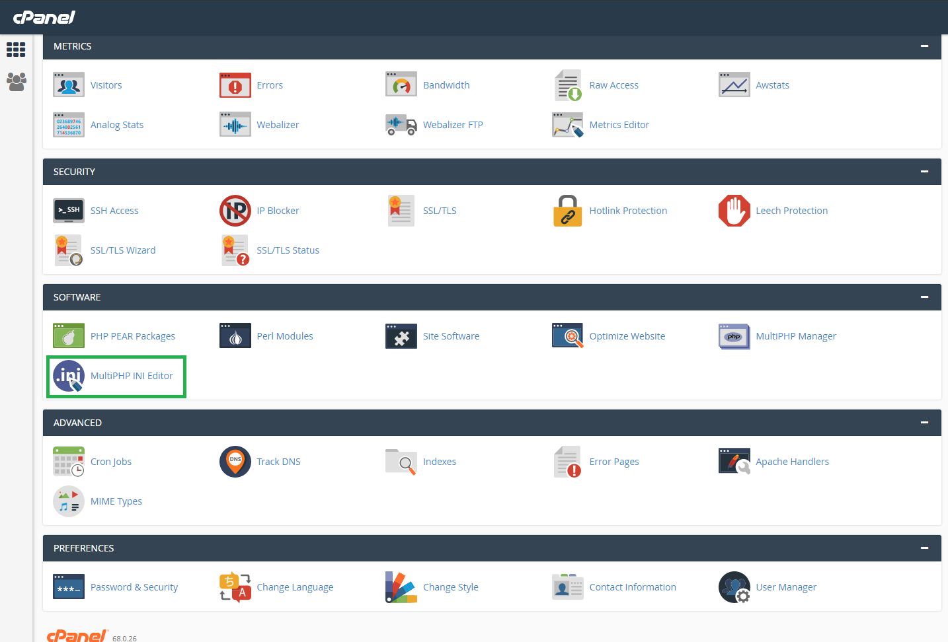948x642 pixels.
Task: Collapse the Metrics section
Action: 924,46
